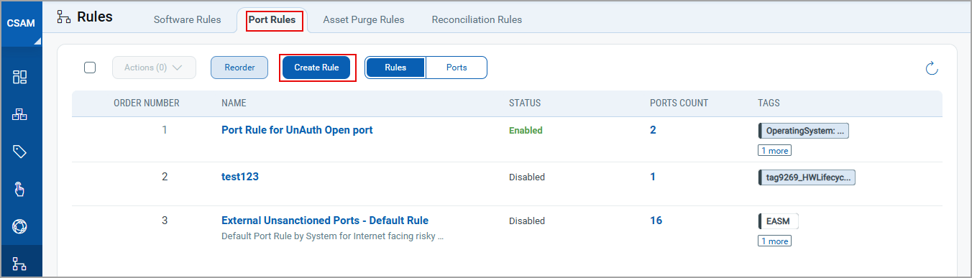Click the EASM tag chip
Image resolution: width=972 pixels, height=278 pixels.
[779, 221]
